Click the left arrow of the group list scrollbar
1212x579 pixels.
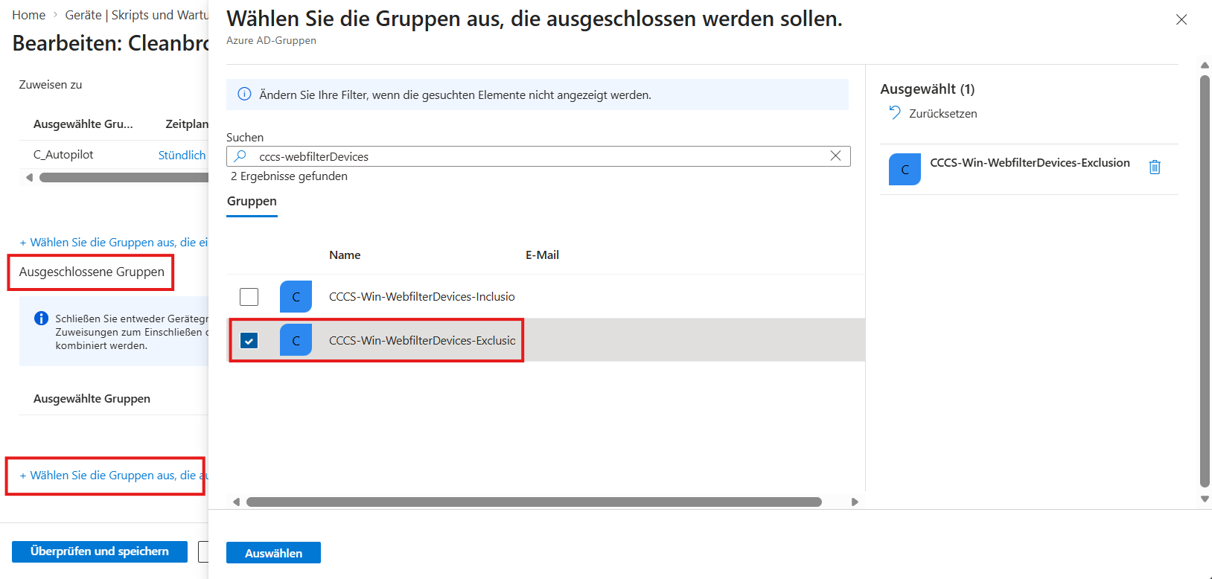point(236,502)
